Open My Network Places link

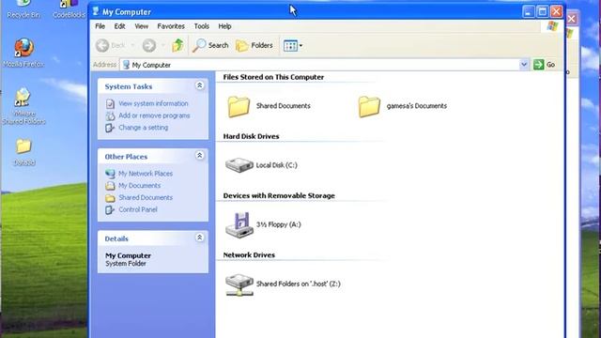146,174
